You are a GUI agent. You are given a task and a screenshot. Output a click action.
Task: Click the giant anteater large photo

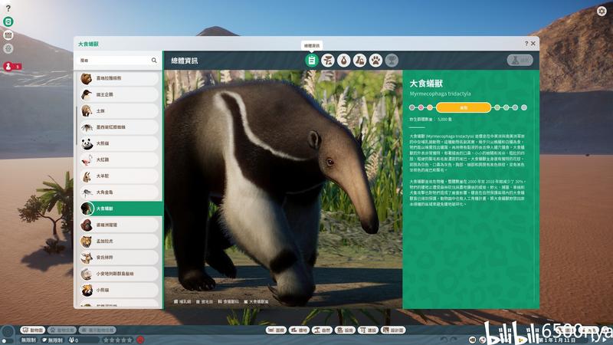(283, 189)
